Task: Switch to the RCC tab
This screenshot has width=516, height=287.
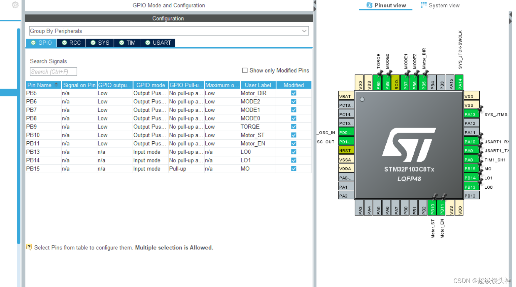Action: point(71,43)
